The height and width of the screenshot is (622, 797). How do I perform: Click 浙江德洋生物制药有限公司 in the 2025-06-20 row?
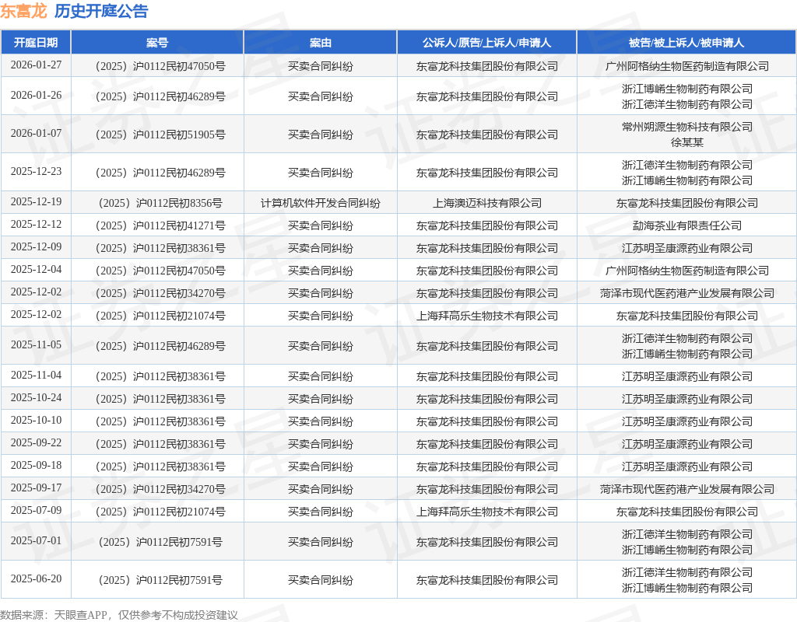687,573
